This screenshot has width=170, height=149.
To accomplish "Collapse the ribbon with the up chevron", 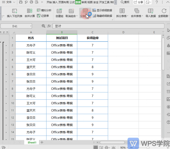I will (x=168, y=2).
